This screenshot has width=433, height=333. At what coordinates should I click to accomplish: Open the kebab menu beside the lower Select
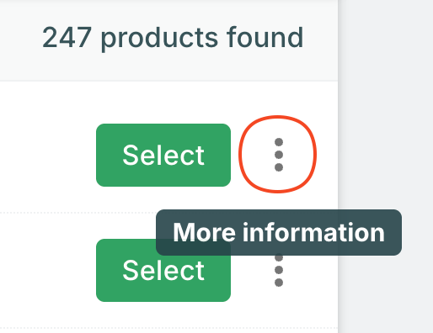[278, 270]
